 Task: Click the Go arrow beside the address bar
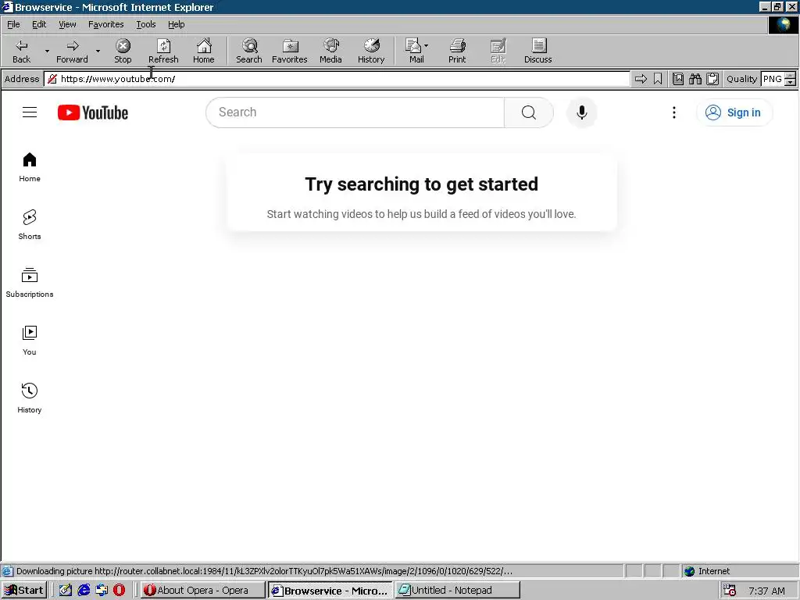point(641,79)
